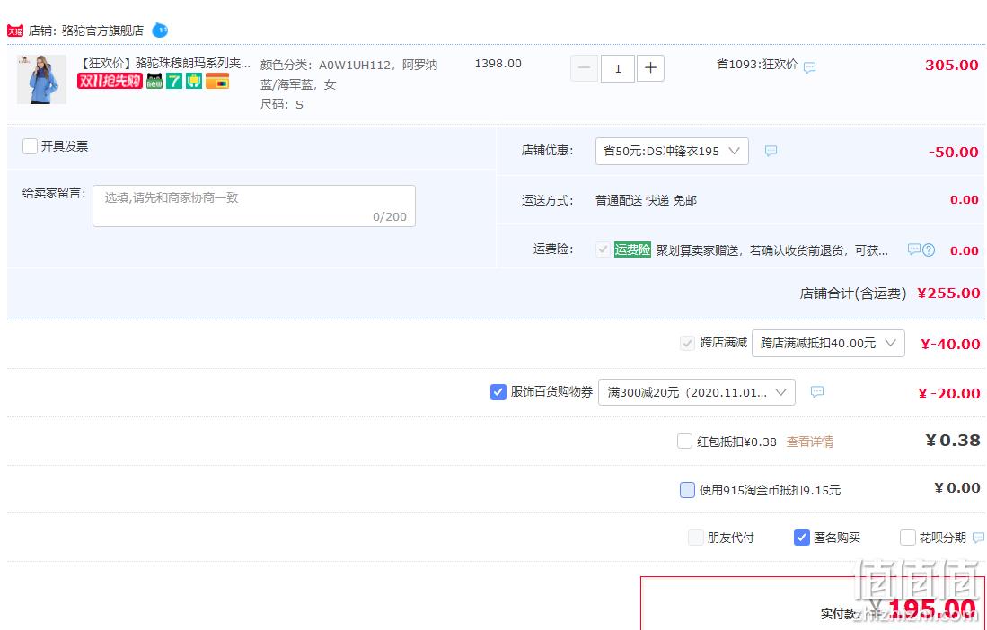Click the -50.00 store discount amount
Screen dimensions: 987x630
(x=953, y=153)
